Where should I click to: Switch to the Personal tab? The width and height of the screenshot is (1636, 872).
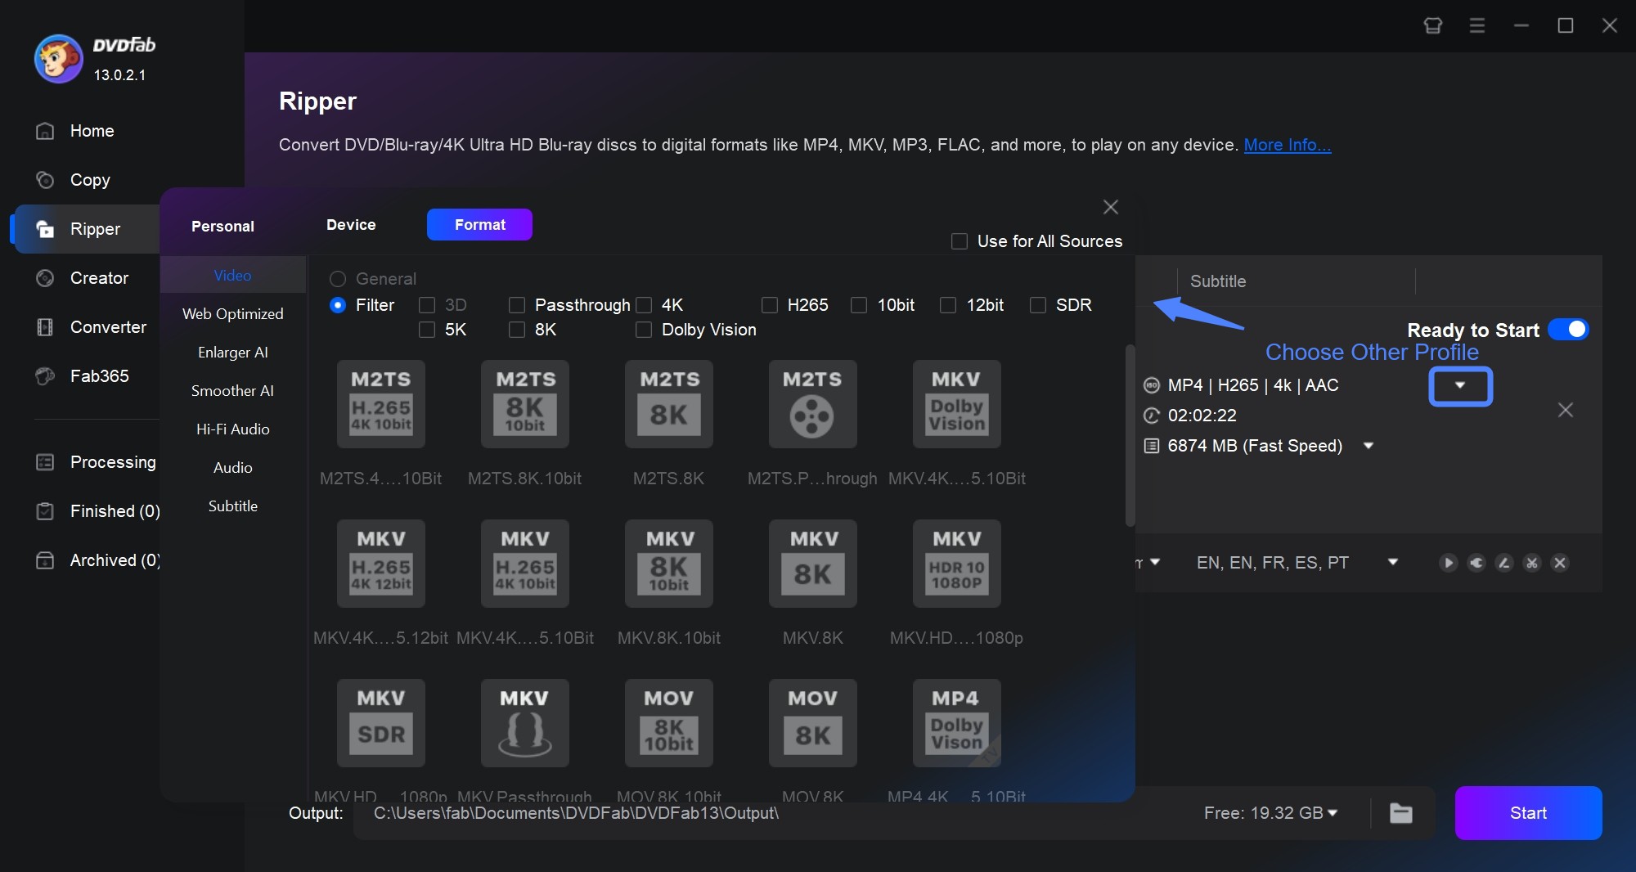pyautogui.click(x=222, y=227)
